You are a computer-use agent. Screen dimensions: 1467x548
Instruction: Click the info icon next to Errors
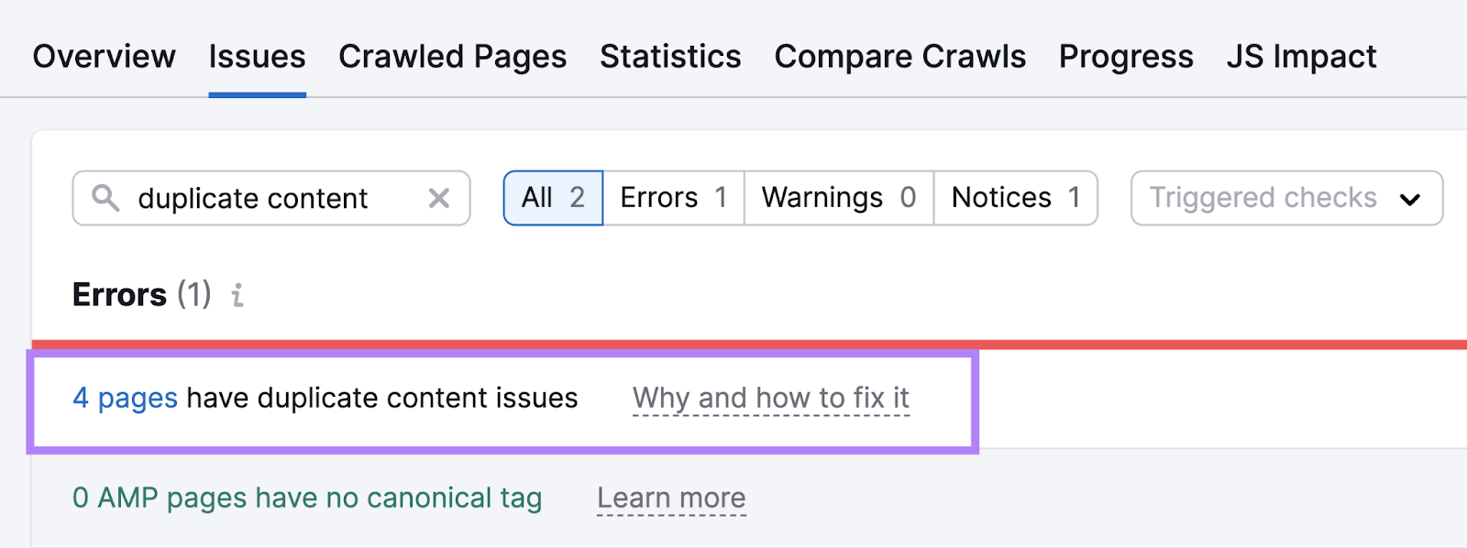pos(237,296)
